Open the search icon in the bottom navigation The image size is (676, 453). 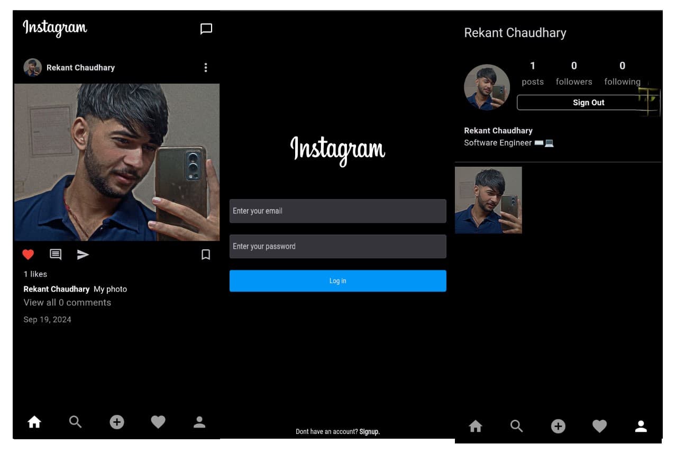75,422
